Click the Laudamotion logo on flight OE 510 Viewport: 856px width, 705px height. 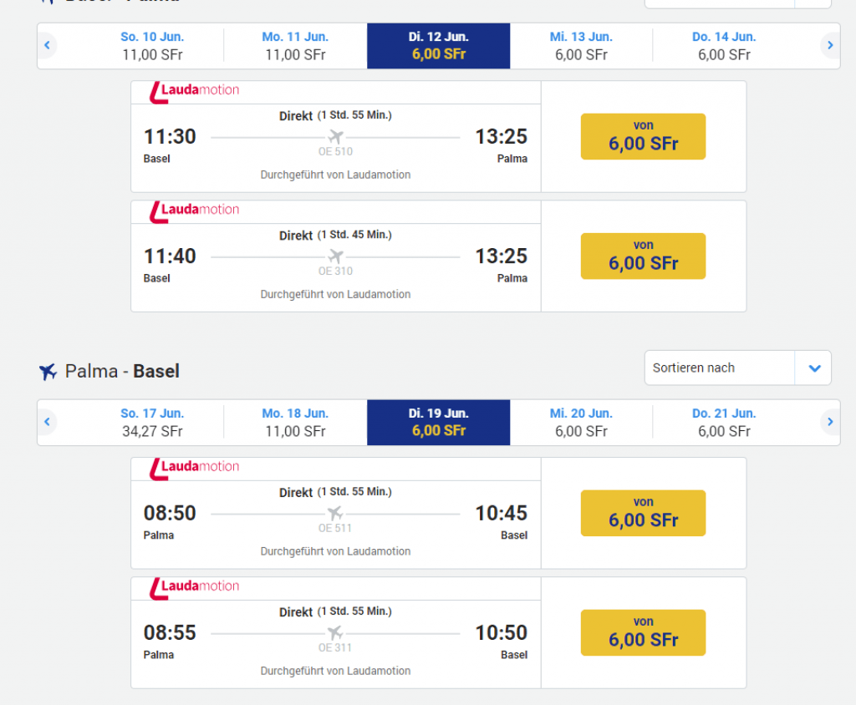coord(194,91)
